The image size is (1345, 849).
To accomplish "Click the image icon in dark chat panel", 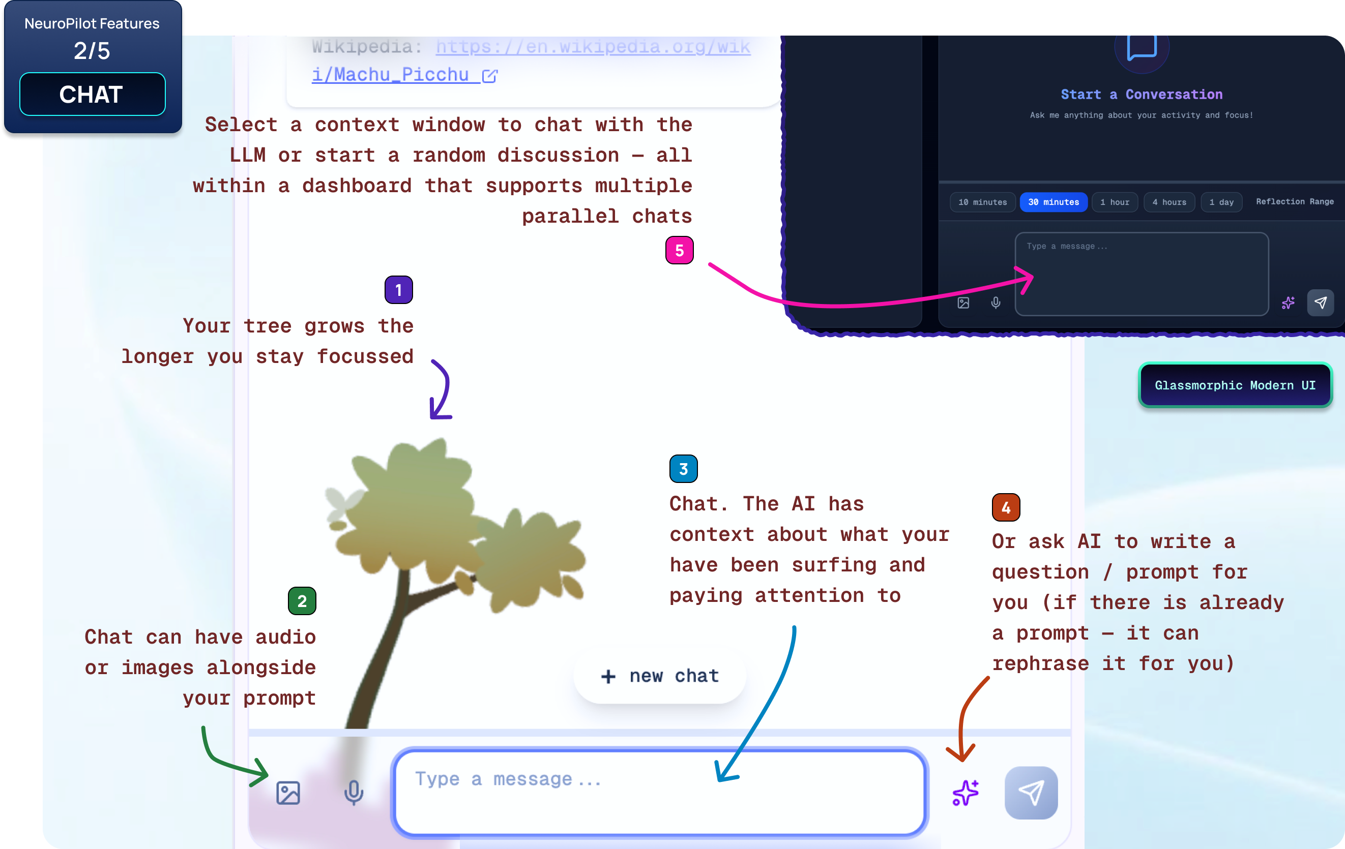I will [963, 302].
